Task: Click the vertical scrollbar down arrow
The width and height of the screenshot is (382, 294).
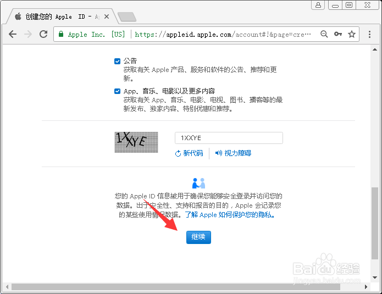Action: [x=375, y=278]
